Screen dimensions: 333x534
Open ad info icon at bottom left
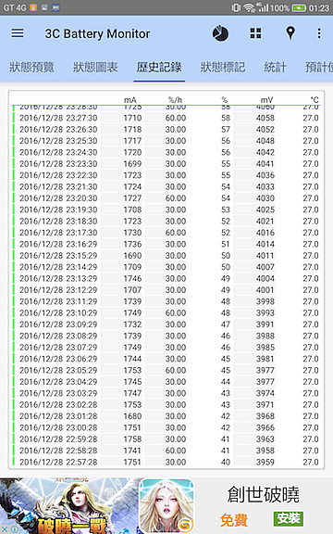(14, 528)
